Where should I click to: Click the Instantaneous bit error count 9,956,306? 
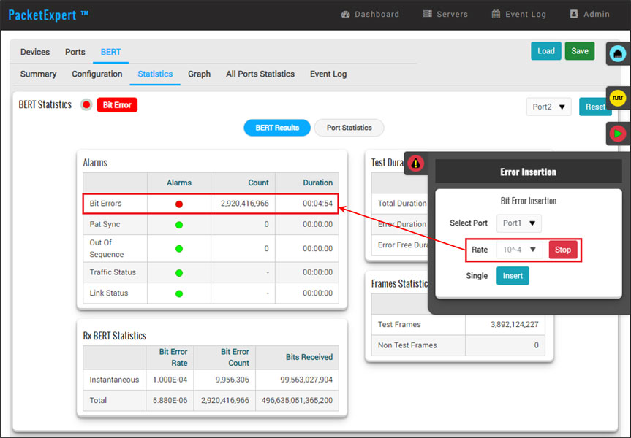[233, 380]
